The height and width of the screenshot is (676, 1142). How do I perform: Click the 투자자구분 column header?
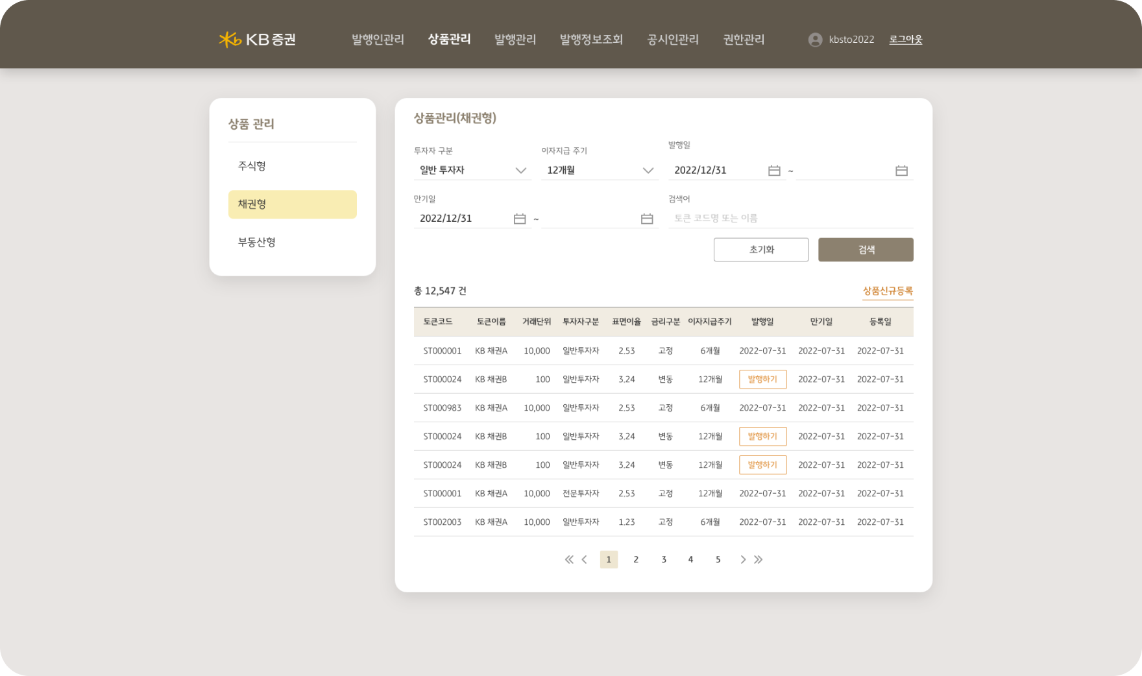tap(581, 322)
